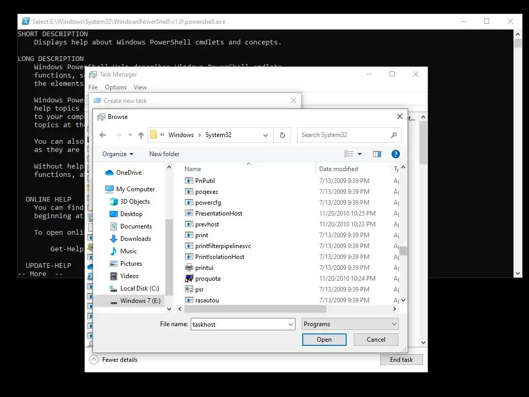
Task: Open Task Manager View menu
Action: pos(140,87)
